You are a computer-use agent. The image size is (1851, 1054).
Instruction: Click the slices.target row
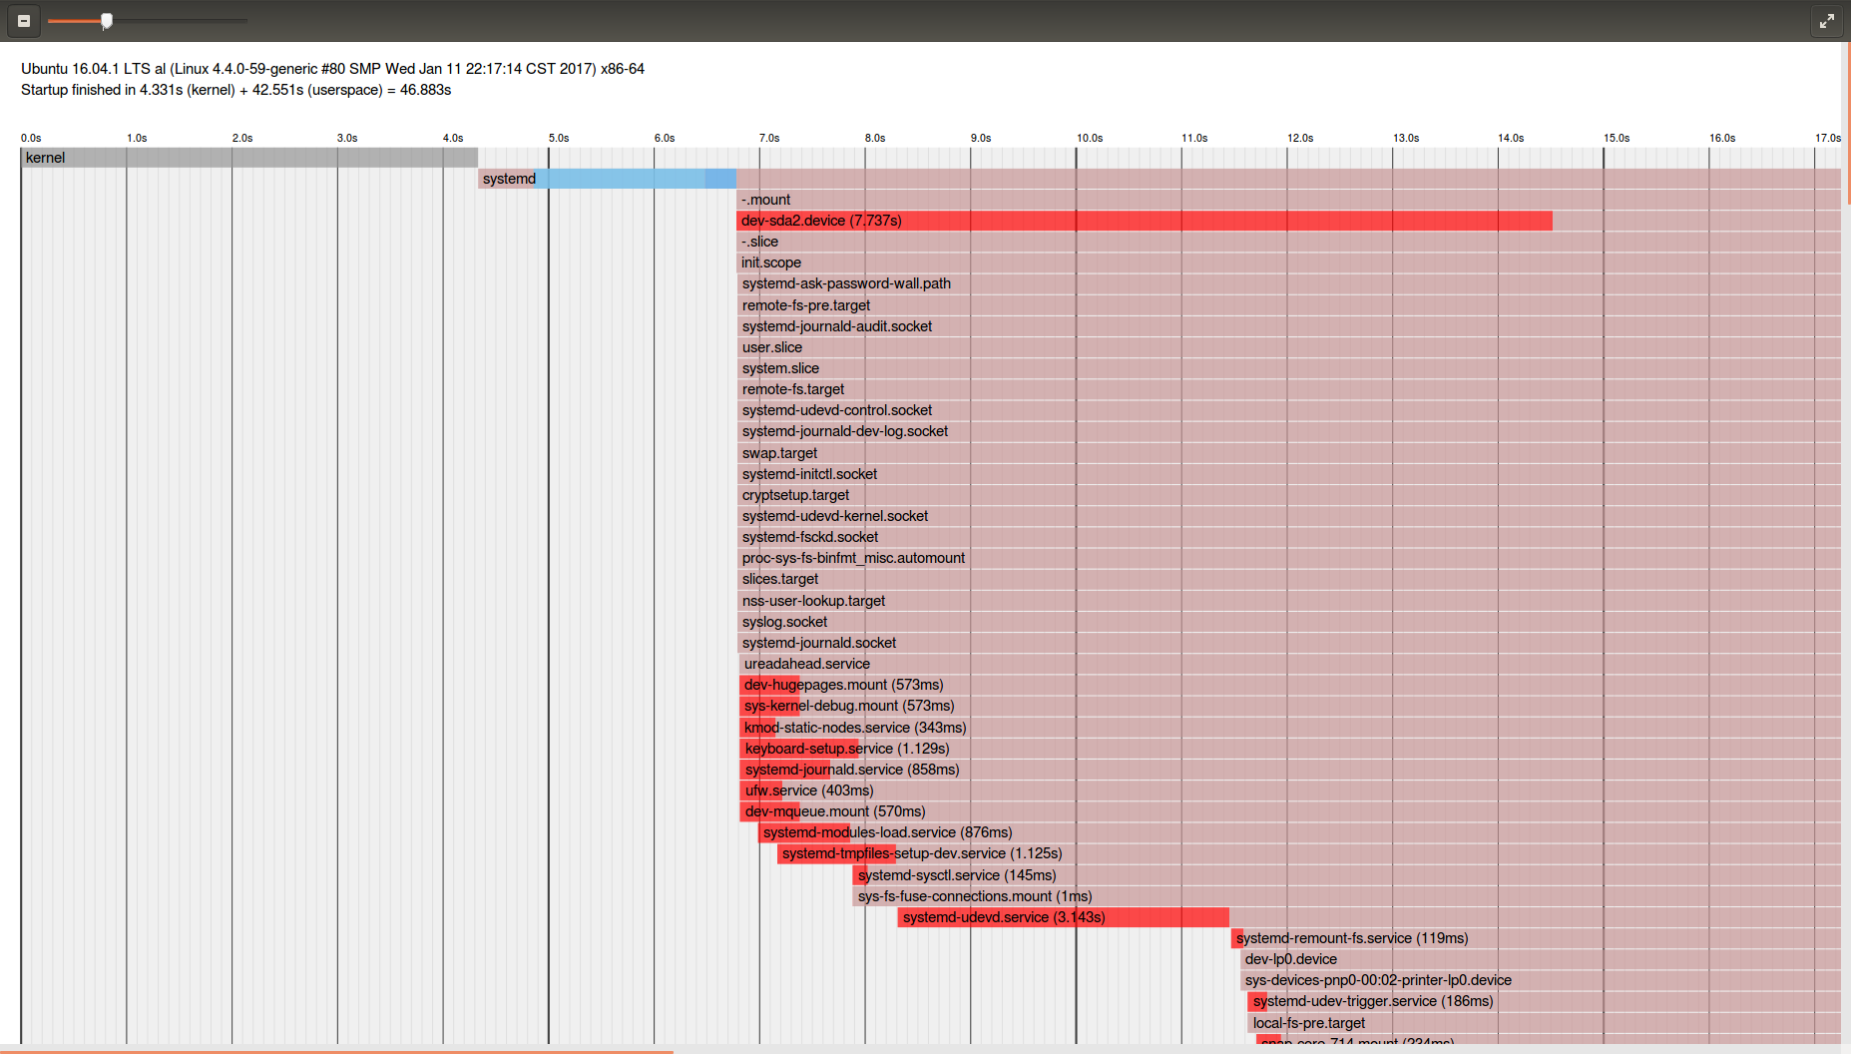click(x=1288, y=579)
